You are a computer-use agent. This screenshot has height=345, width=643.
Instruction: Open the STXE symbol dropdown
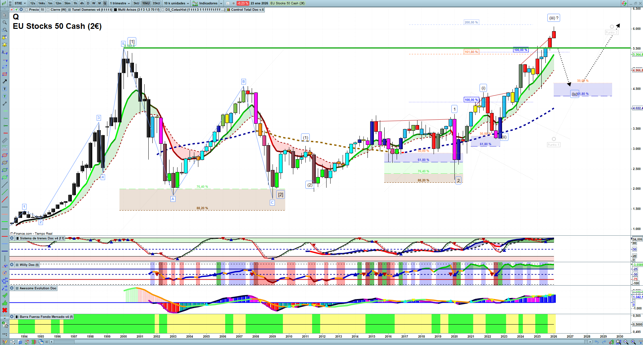click(x=20, y=3)
